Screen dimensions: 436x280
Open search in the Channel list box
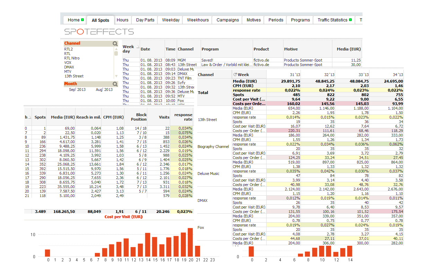(115, 44)
